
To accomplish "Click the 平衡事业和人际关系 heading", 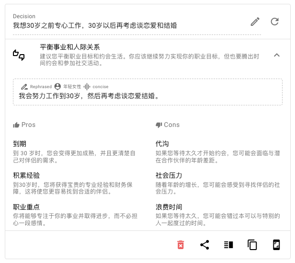I will coord(70,47).
